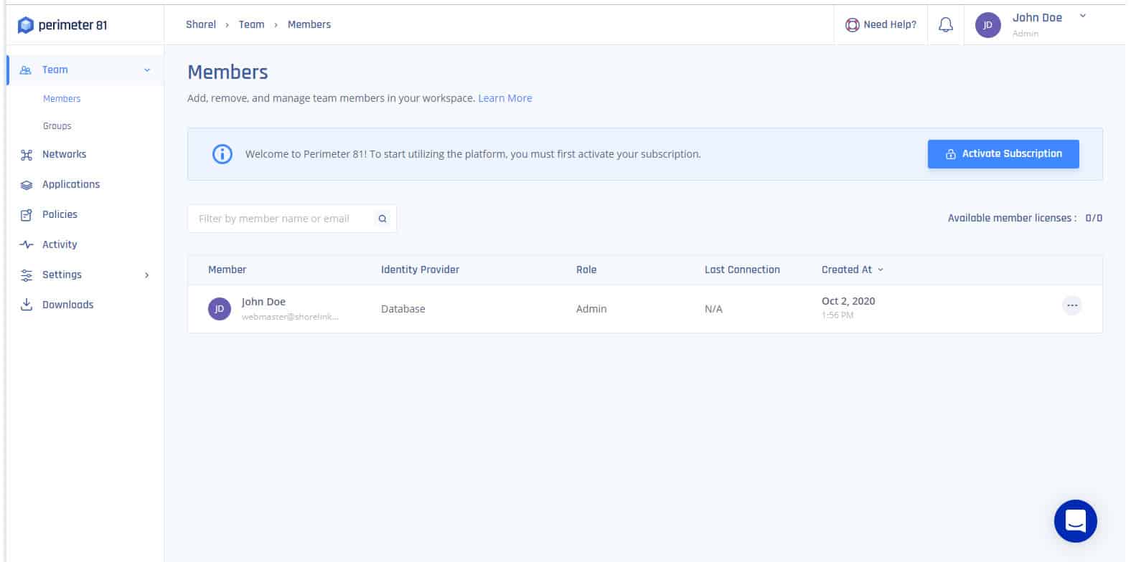Open the chat support bubble
Viewport: 1131px width, 562px height.
pos(1075,521)
